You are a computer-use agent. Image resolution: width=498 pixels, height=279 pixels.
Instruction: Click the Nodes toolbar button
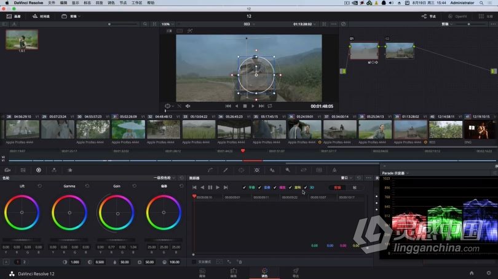tap(429, 16)
